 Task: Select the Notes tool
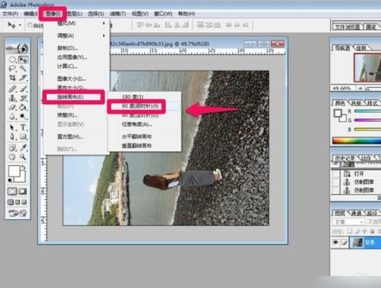coord(12,147)
